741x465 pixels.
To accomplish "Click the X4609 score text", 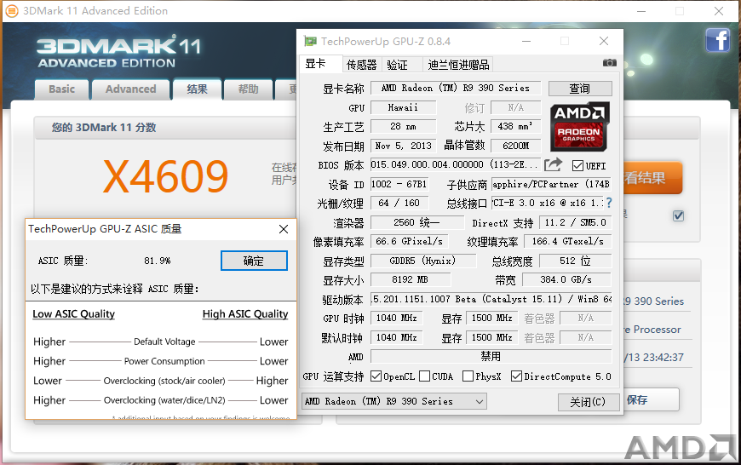I will [166, 176].
